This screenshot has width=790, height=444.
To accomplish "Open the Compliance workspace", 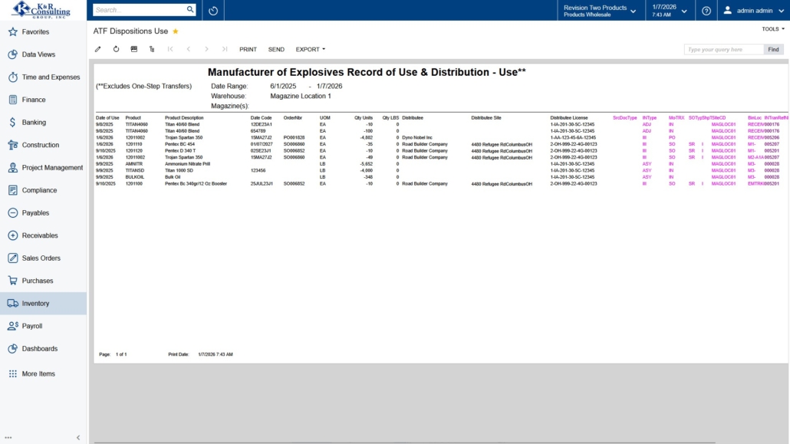I will [39, 190].
